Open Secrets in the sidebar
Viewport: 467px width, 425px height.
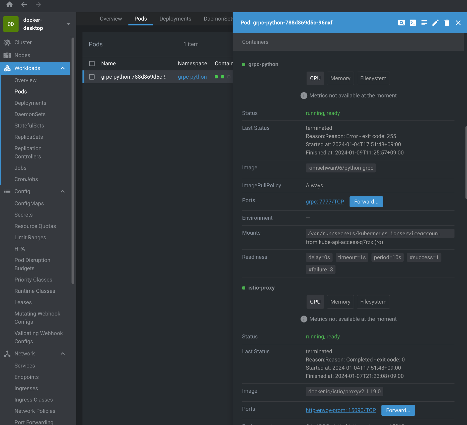coord(24,215)
